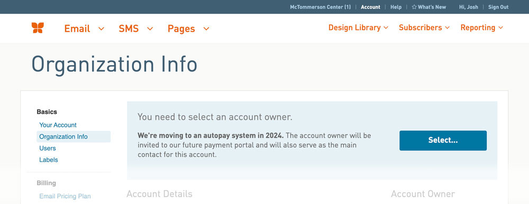Image resolution: width=529 pixels, height=204 pixels.
Task: Open What's New
Action: pyautogui.click(x=432, y=7)
